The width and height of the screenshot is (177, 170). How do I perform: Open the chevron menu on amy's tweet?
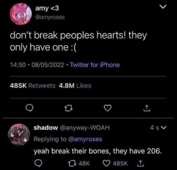(x=163, y=7)
